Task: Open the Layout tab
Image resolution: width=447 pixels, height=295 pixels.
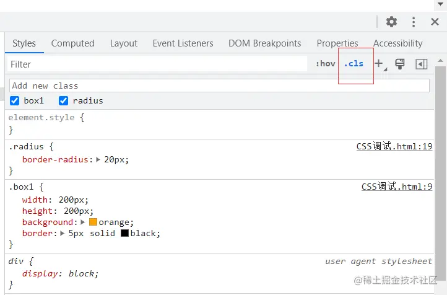Action: (x=124, y=43)
